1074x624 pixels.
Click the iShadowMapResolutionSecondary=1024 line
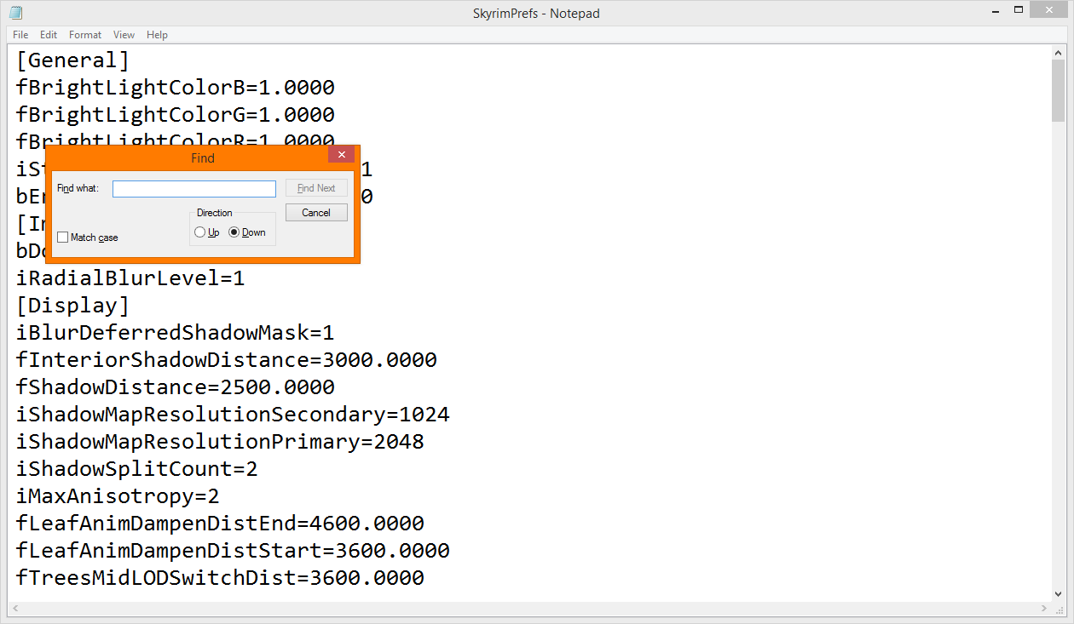(x=233, y=415)
